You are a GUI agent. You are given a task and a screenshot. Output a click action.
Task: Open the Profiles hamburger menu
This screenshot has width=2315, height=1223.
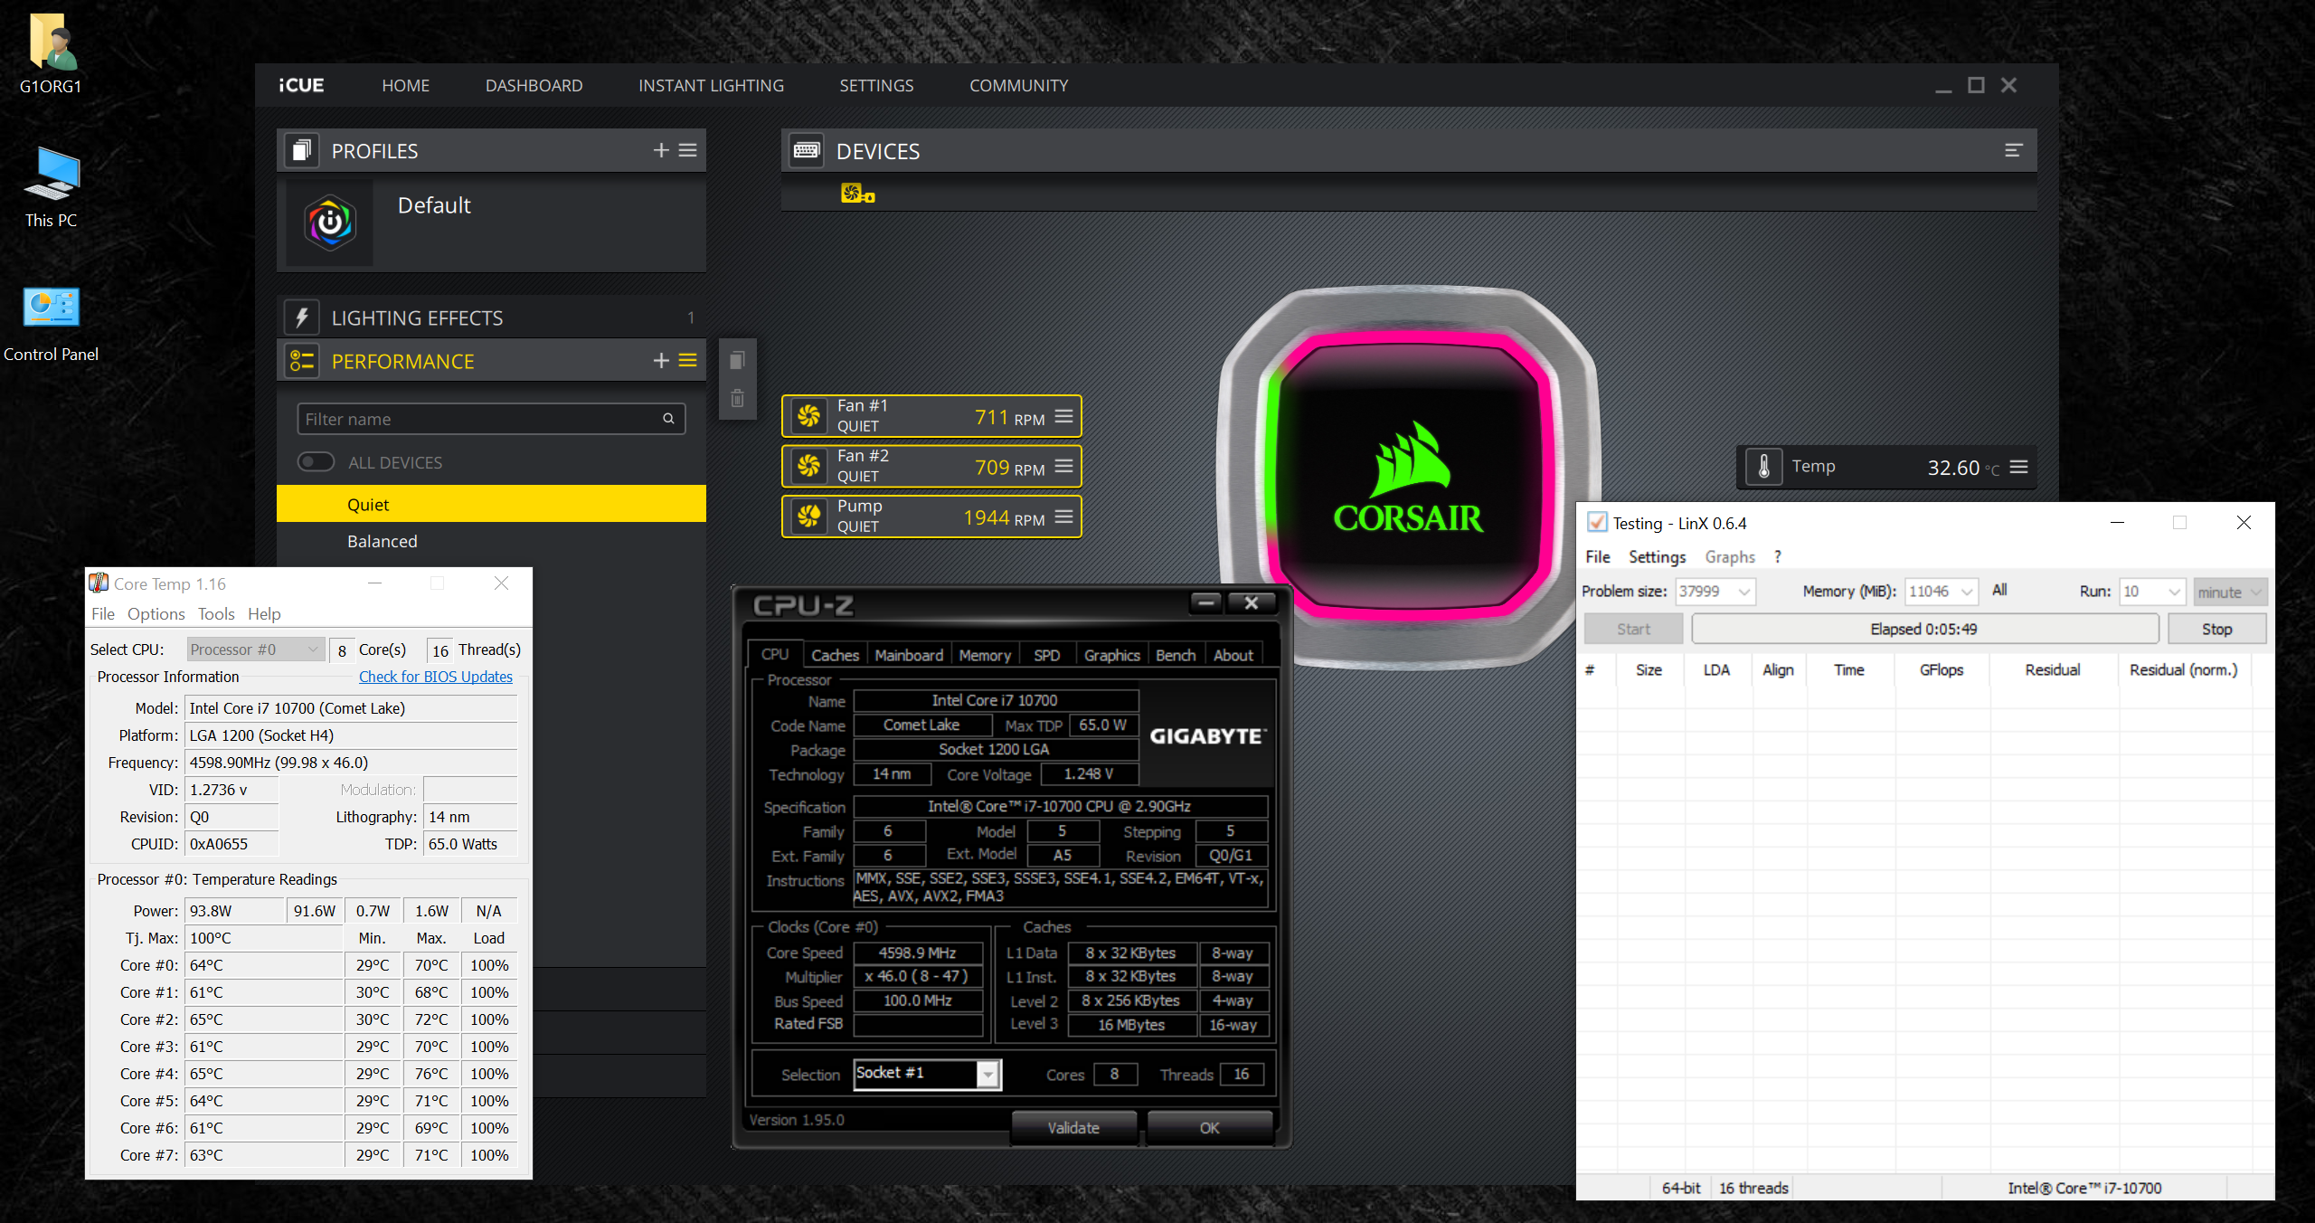[688, 150]
